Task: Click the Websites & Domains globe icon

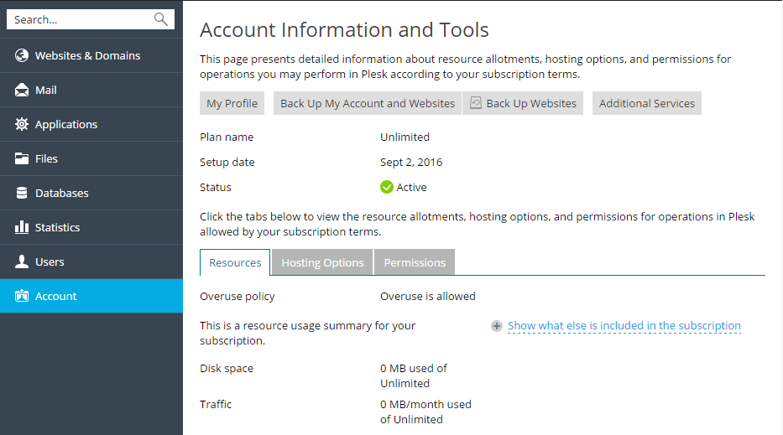Action: coord(22,56)
